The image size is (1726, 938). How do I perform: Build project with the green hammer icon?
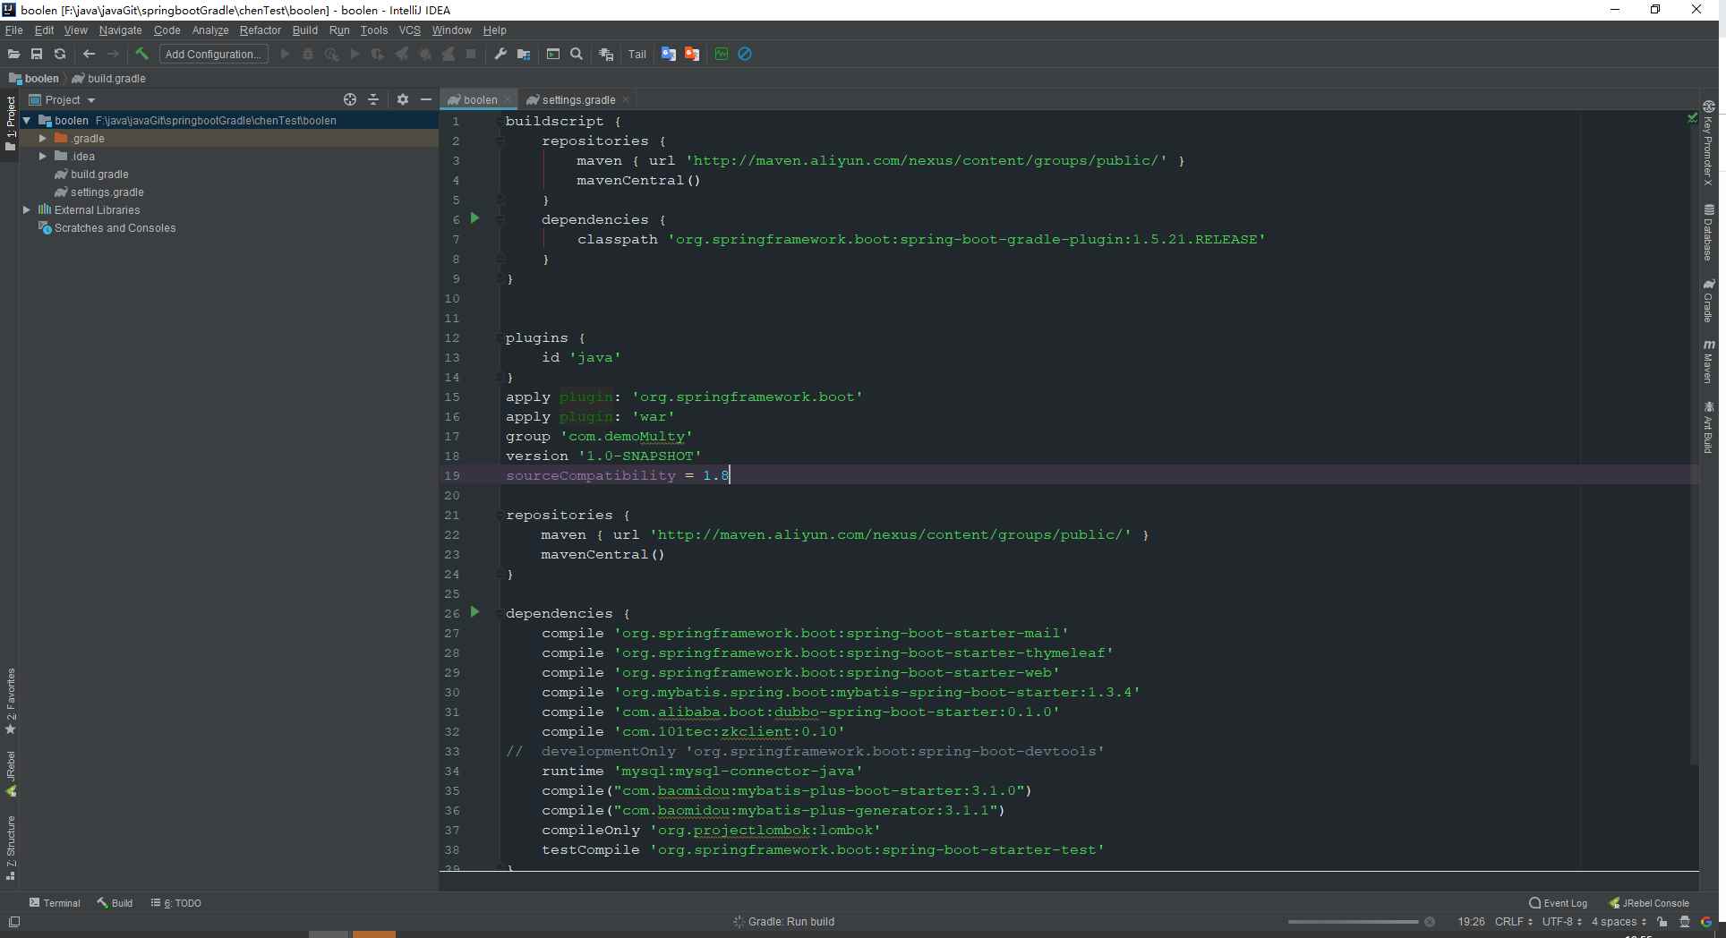coord(141,55)
